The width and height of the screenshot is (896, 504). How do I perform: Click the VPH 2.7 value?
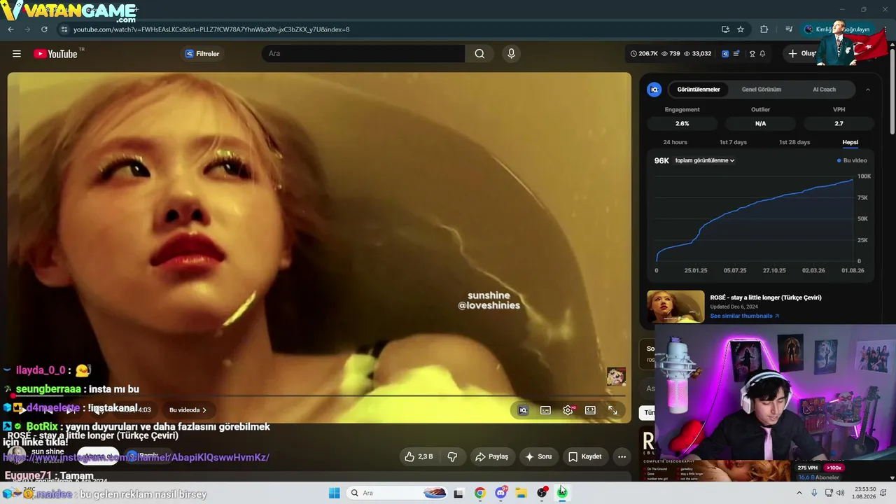839,123
